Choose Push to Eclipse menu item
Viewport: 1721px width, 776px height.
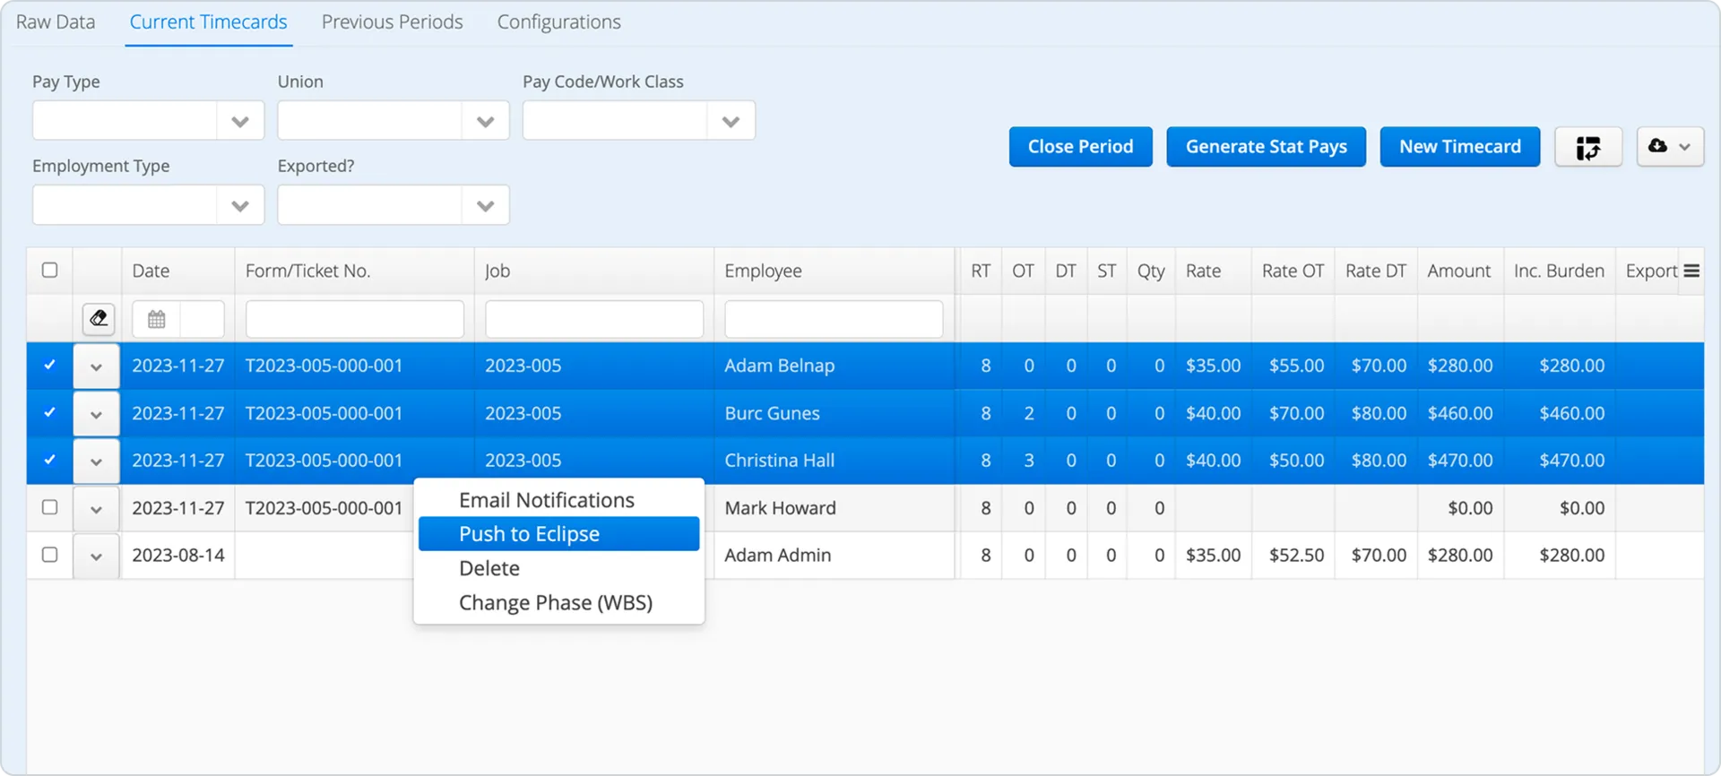pos(558,533)
